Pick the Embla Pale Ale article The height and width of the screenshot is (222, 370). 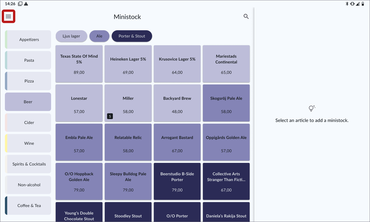point(79,142)
